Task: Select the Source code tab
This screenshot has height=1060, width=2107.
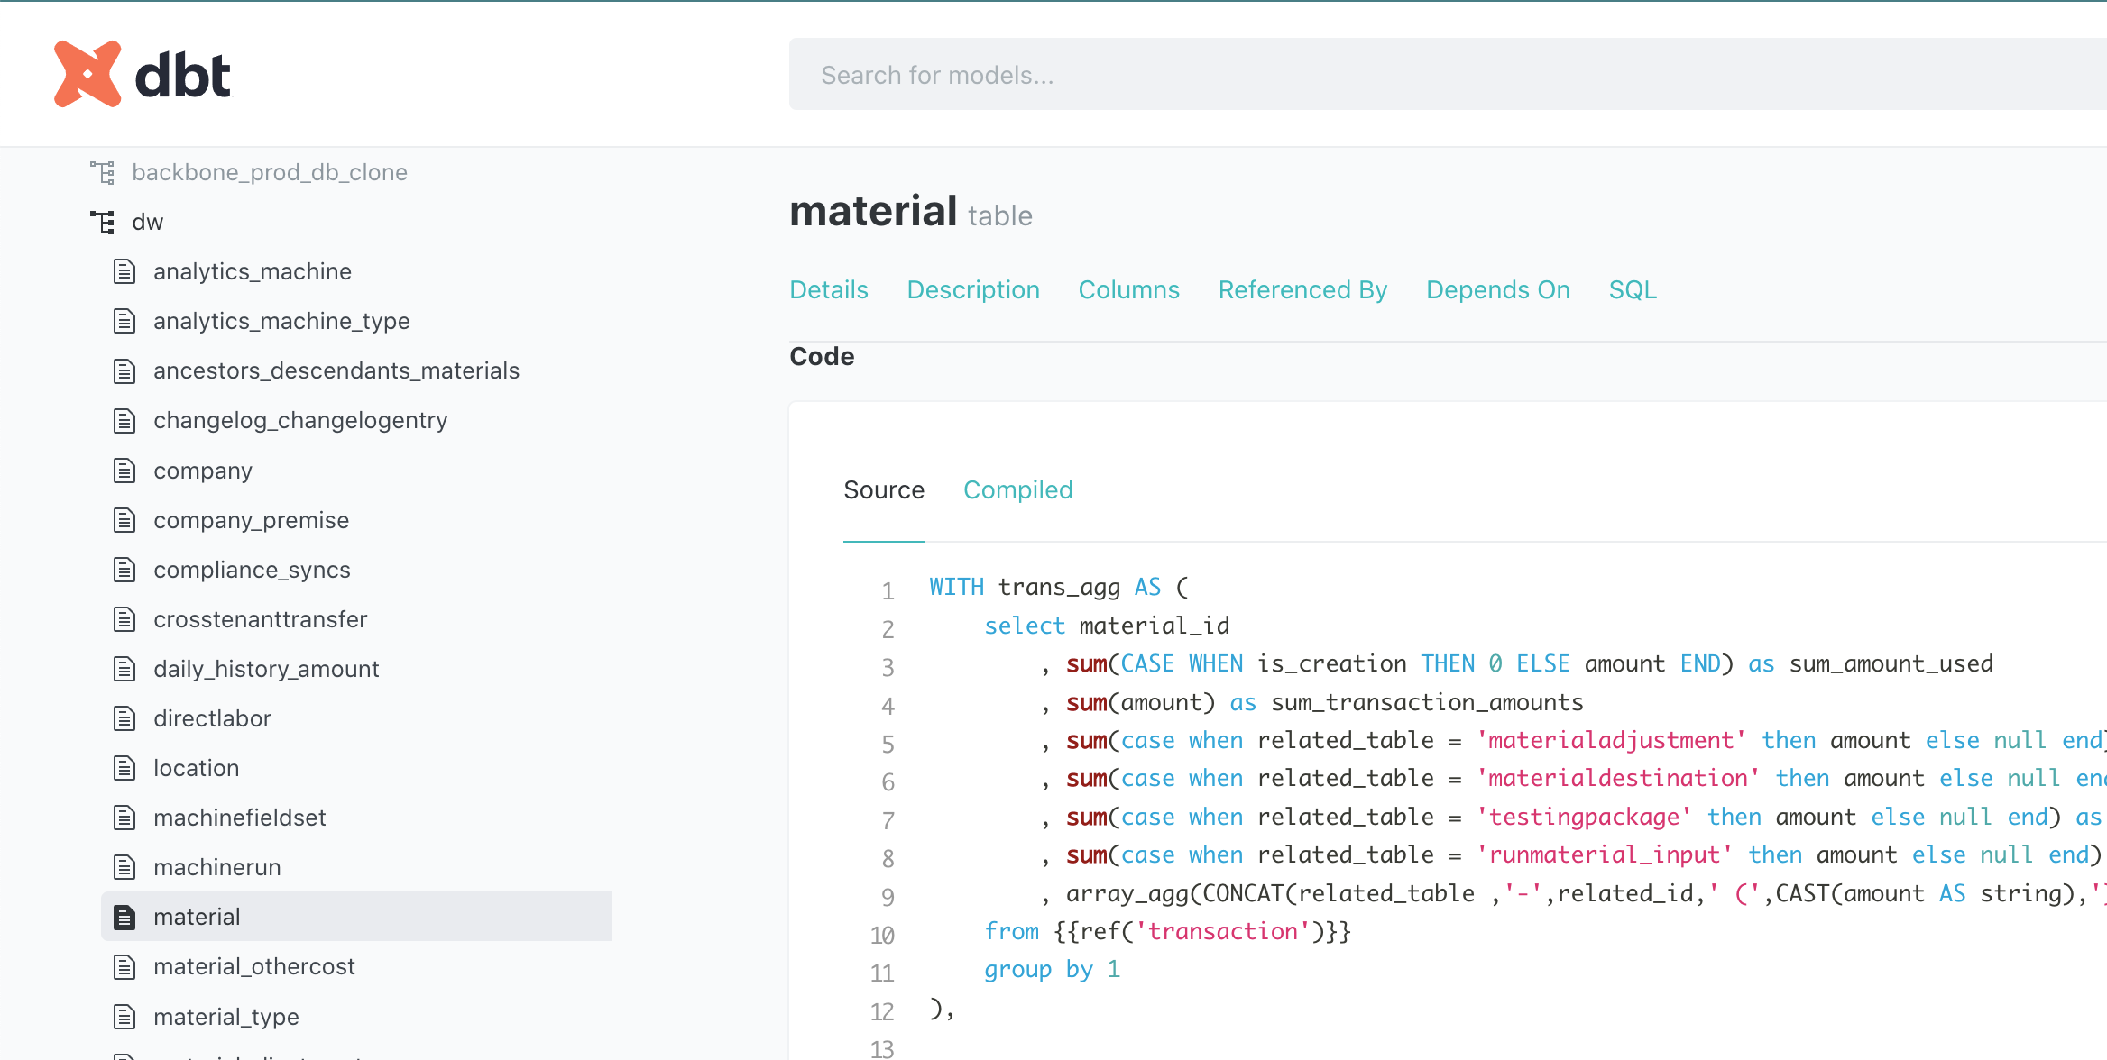Action: (x=884, y=489)
